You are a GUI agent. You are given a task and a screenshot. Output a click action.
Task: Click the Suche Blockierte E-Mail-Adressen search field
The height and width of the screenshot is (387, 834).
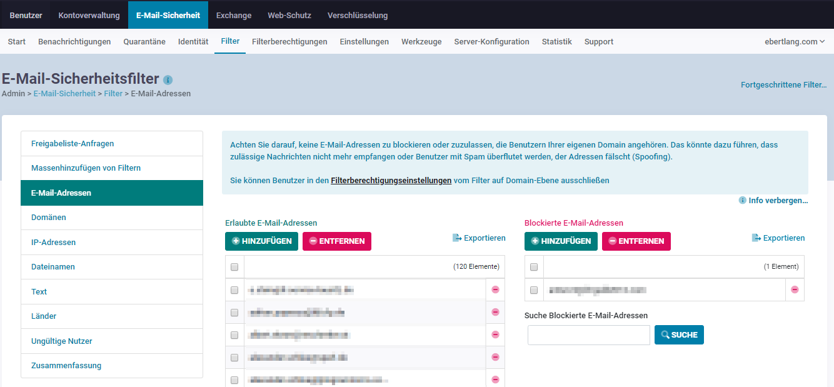588,335
